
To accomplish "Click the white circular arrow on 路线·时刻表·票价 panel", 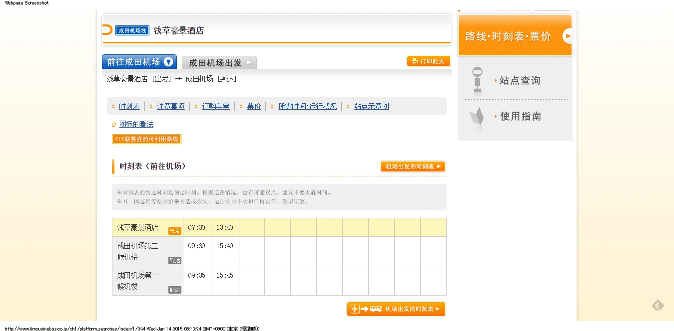I will pyautogui.click(x=567, y=35).
